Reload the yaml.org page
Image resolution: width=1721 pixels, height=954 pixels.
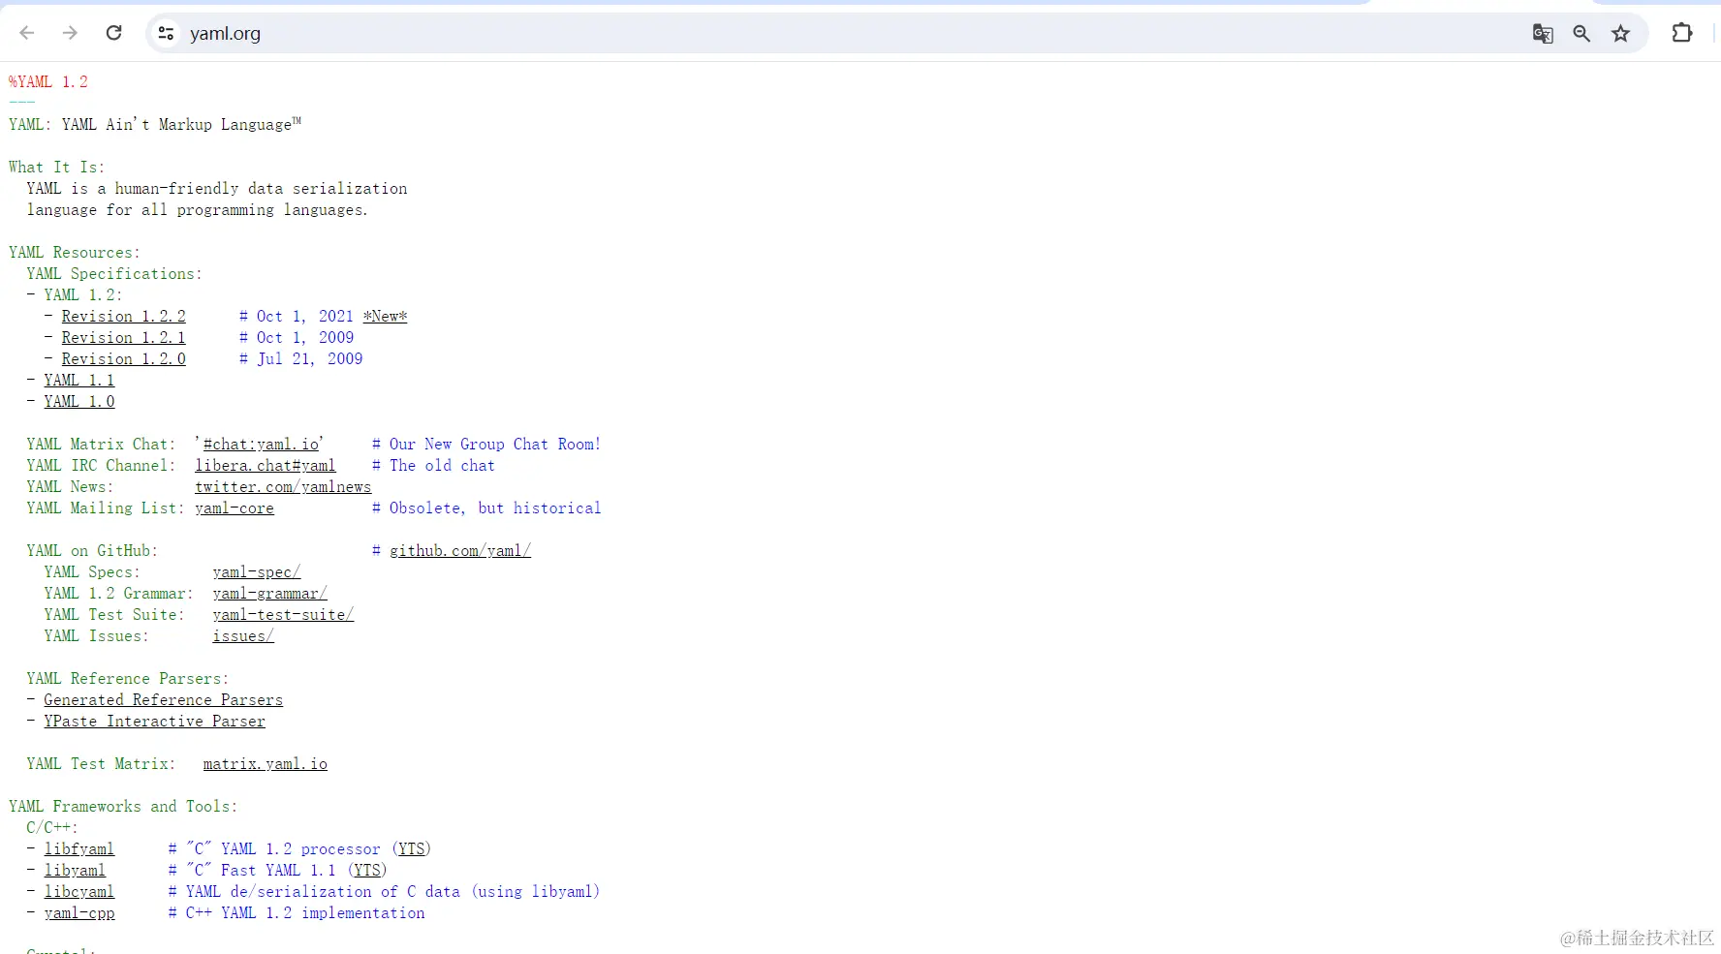click(113, 33)
